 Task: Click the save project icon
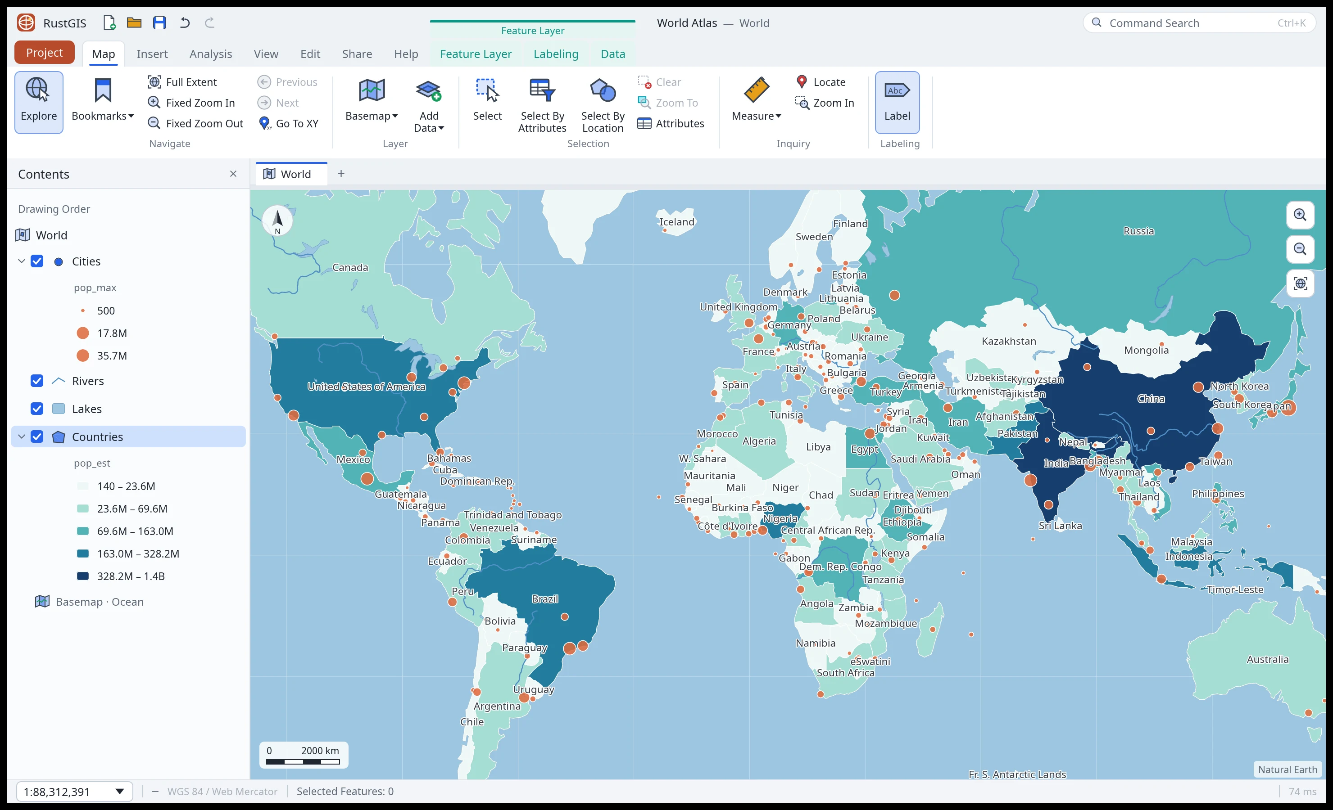[x=159, y=22]
